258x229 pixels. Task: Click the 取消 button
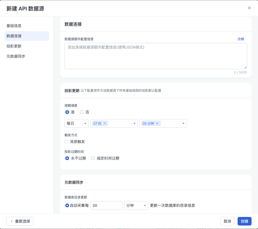(227, 221)
